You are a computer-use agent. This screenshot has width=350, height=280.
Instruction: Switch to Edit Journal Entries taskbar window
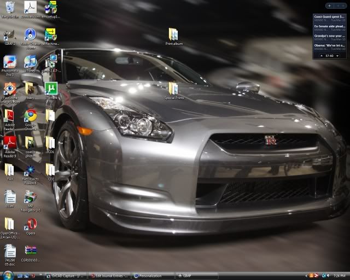[x=109, y=276]
